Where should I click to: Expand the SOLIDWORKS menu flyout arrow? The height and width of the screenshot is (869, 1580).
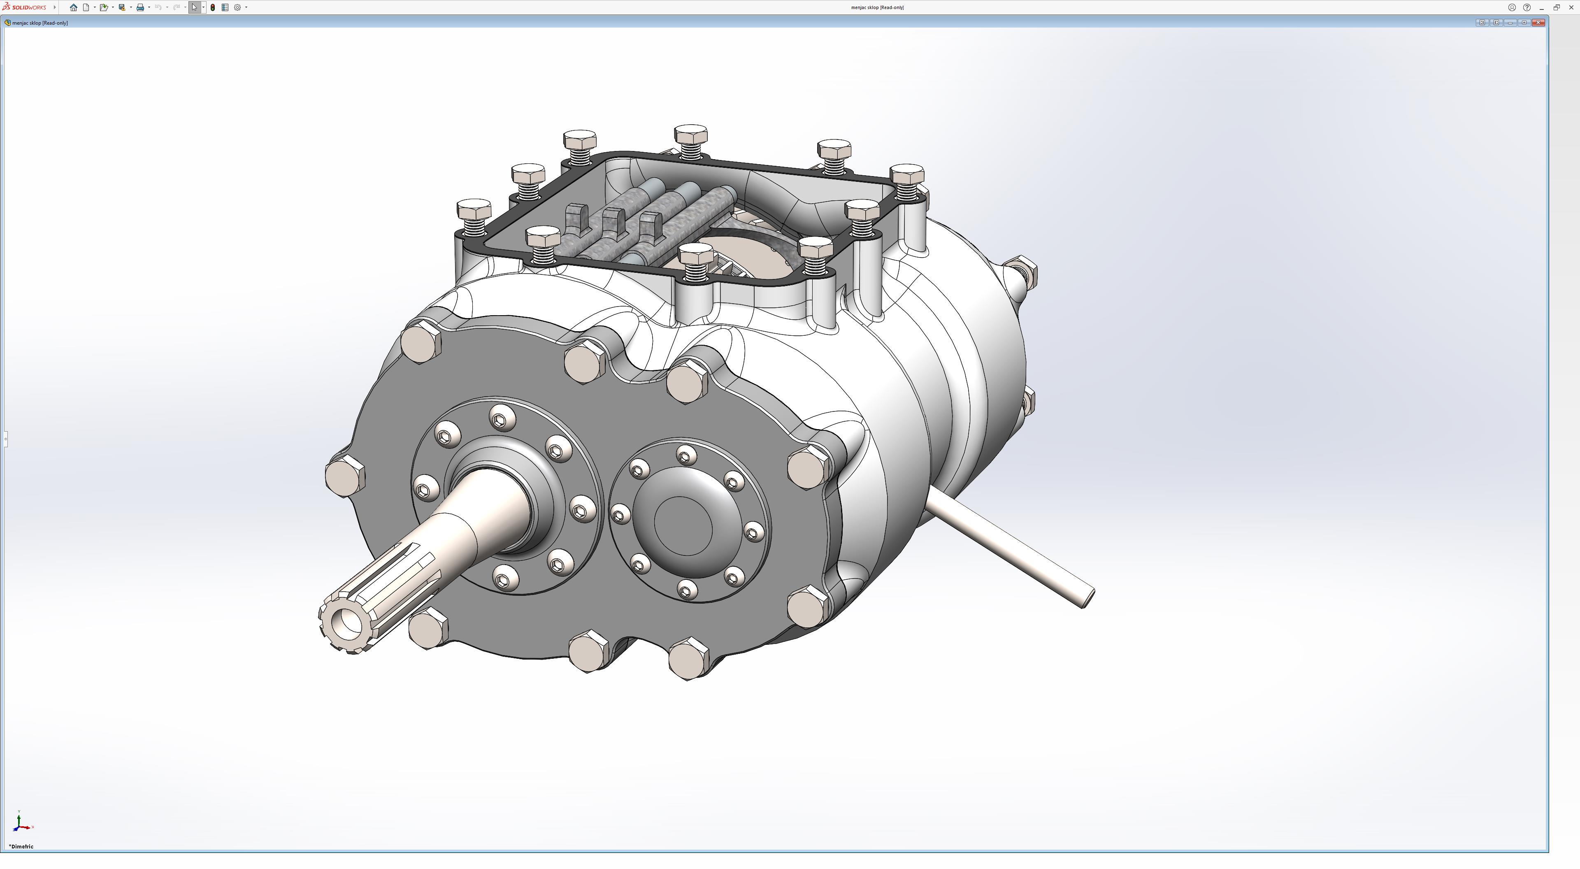[55, 7]
